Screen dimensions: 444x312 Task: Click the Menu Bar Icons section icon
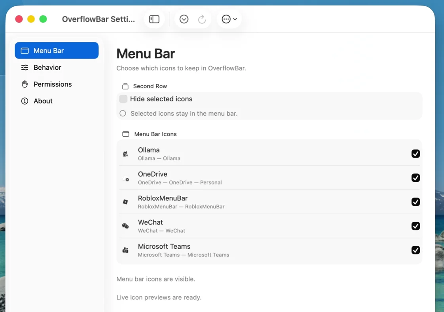click(x=126, y=134)
